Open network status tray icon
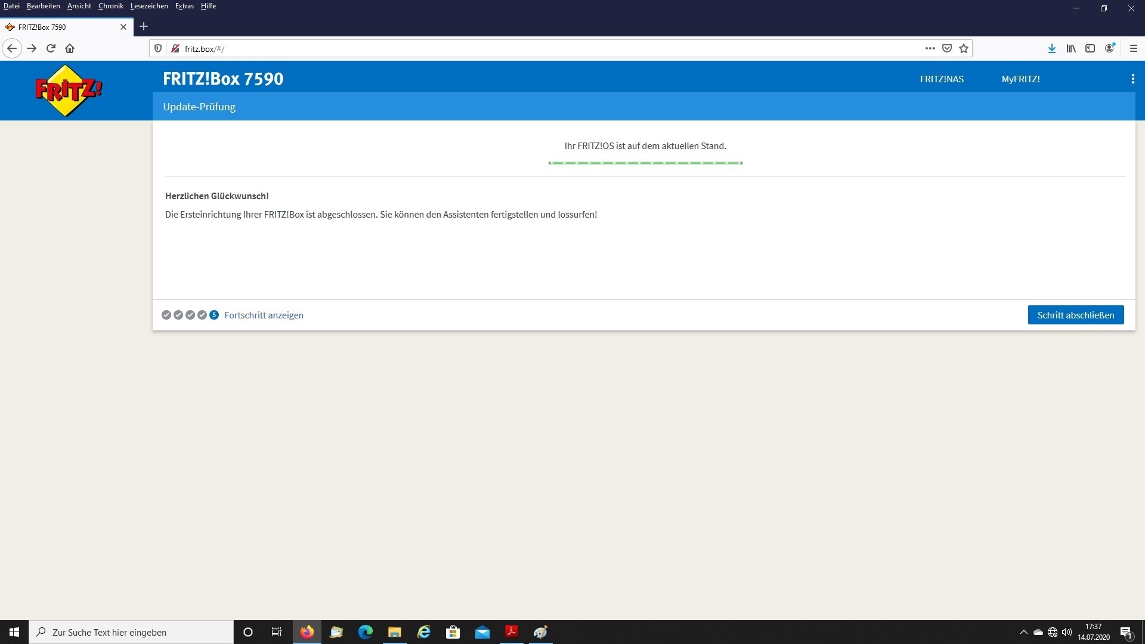This screenshot has width=1145, height=644. coord(1053,632)
